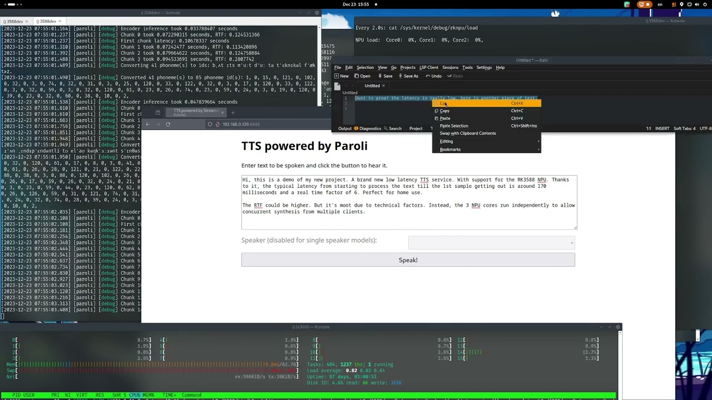The width and height of the screenshot is (712, 400).
Task: Click the browser back arrow
Action: tap(147, 124)
